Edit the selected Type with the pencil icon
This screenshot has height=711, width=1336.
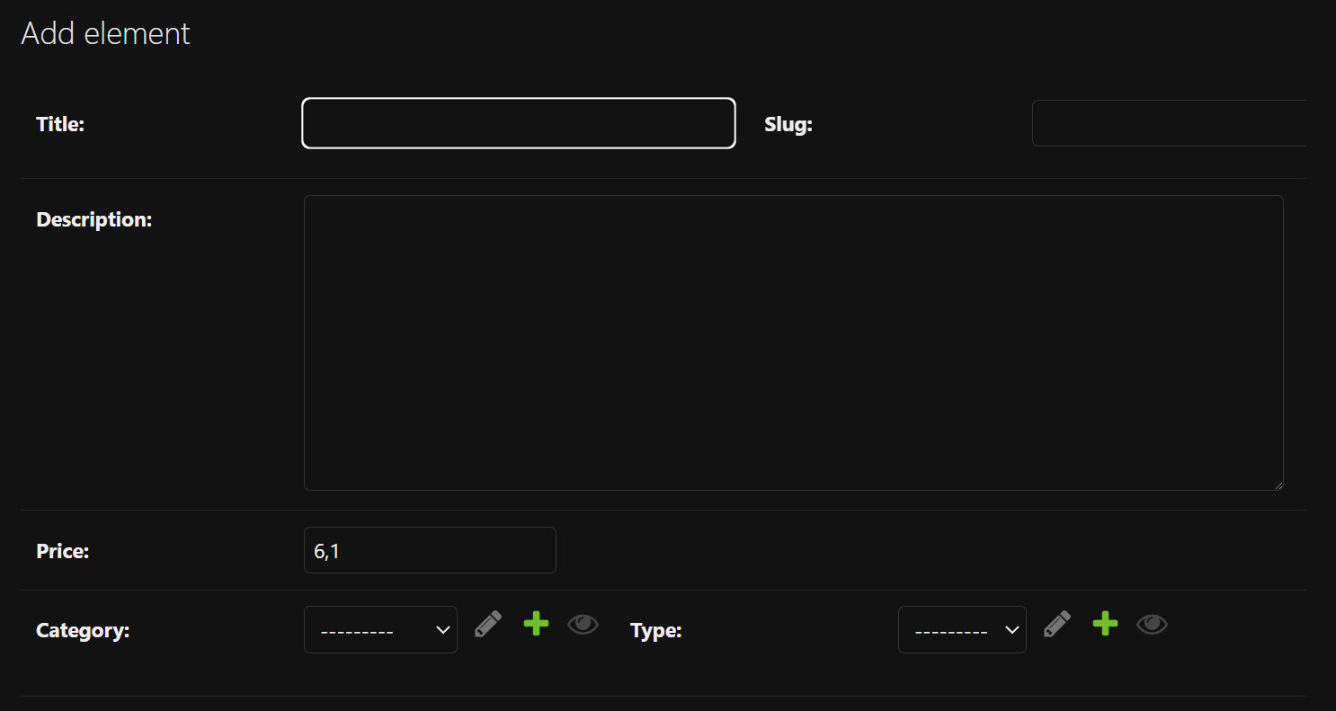pyautogui.click(x=1057, y=624)
